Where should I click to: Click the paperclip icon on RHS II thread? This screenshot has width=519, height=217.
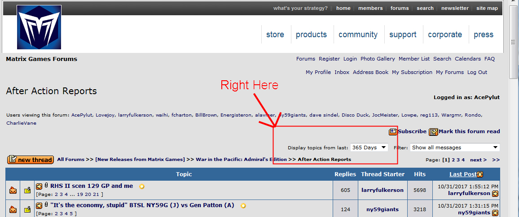(x=46, y=186)
